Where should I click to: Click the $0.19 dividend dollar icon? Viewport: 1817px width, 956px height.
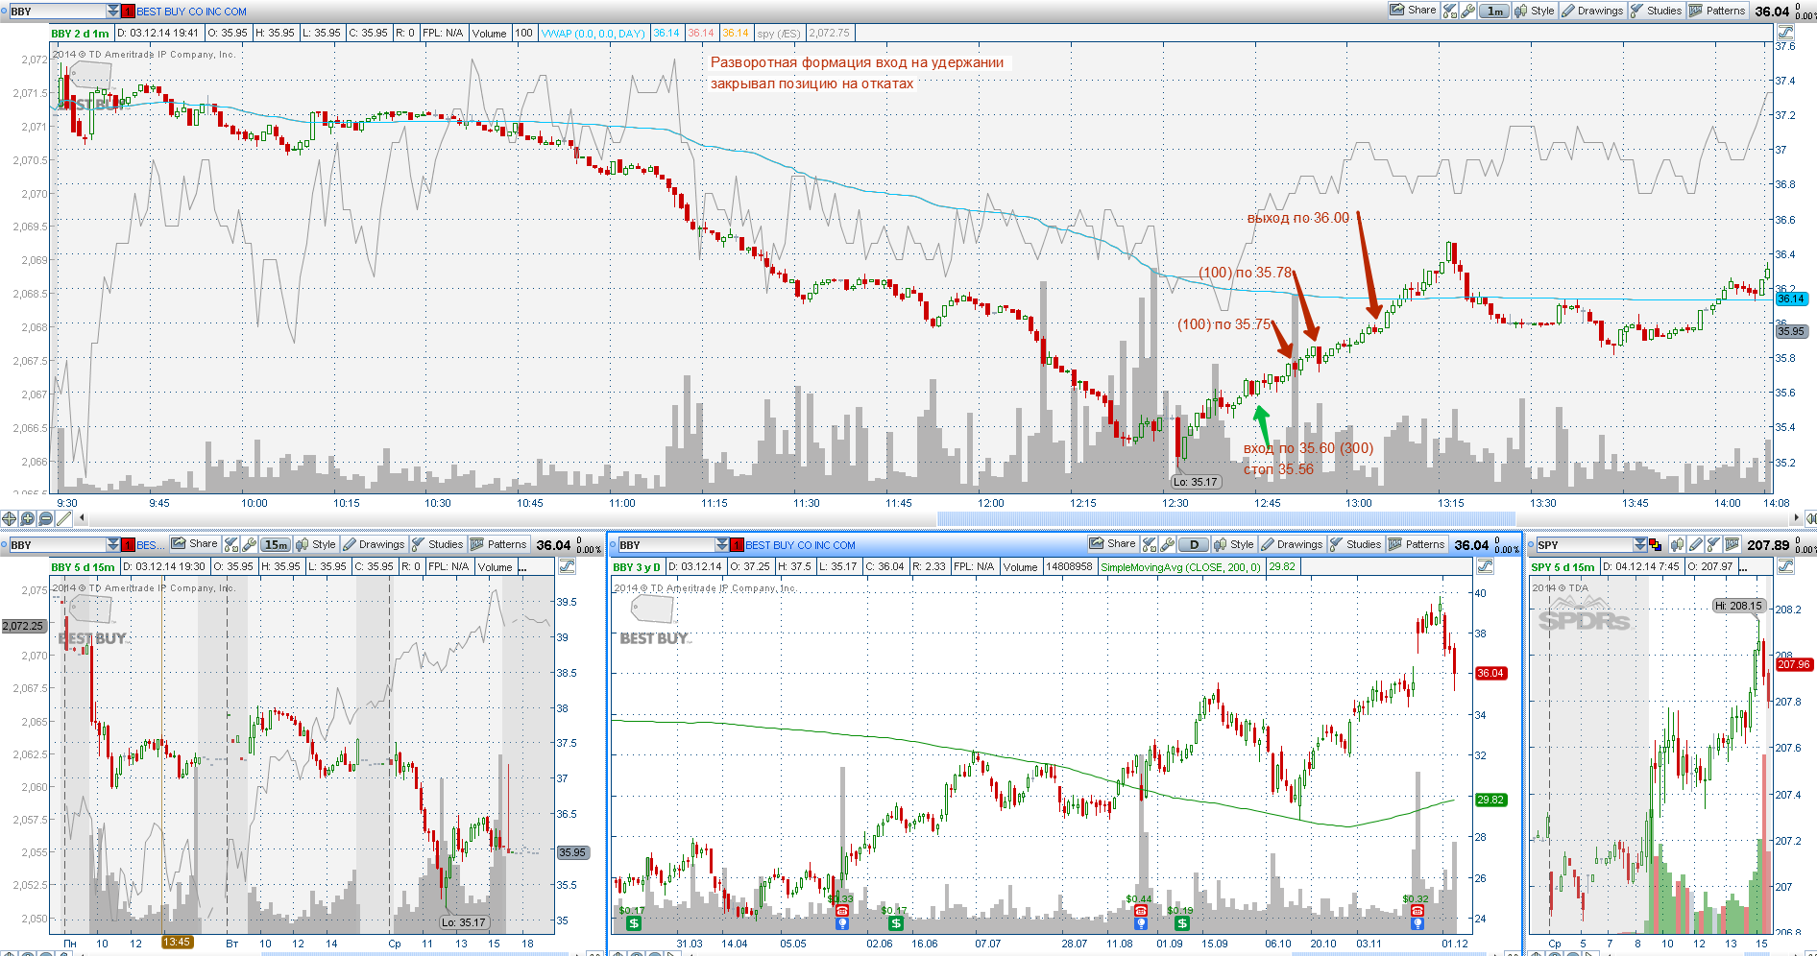click(x=1182, y=923)
